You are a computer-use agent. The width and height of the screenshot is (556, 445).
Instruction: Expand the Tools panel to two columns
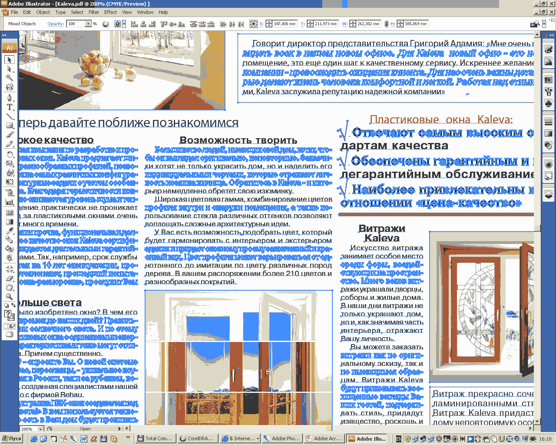click(5, 35)
